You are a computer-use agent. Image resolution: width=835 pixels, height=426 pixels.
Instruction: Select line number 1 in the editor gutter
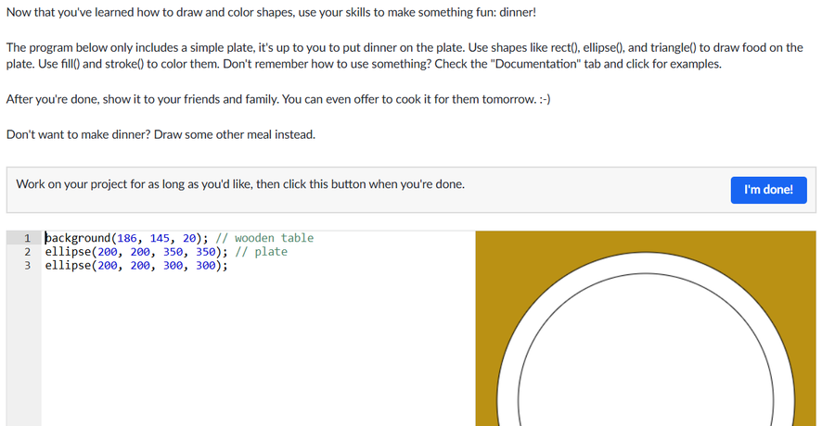[x=28, y=238]
